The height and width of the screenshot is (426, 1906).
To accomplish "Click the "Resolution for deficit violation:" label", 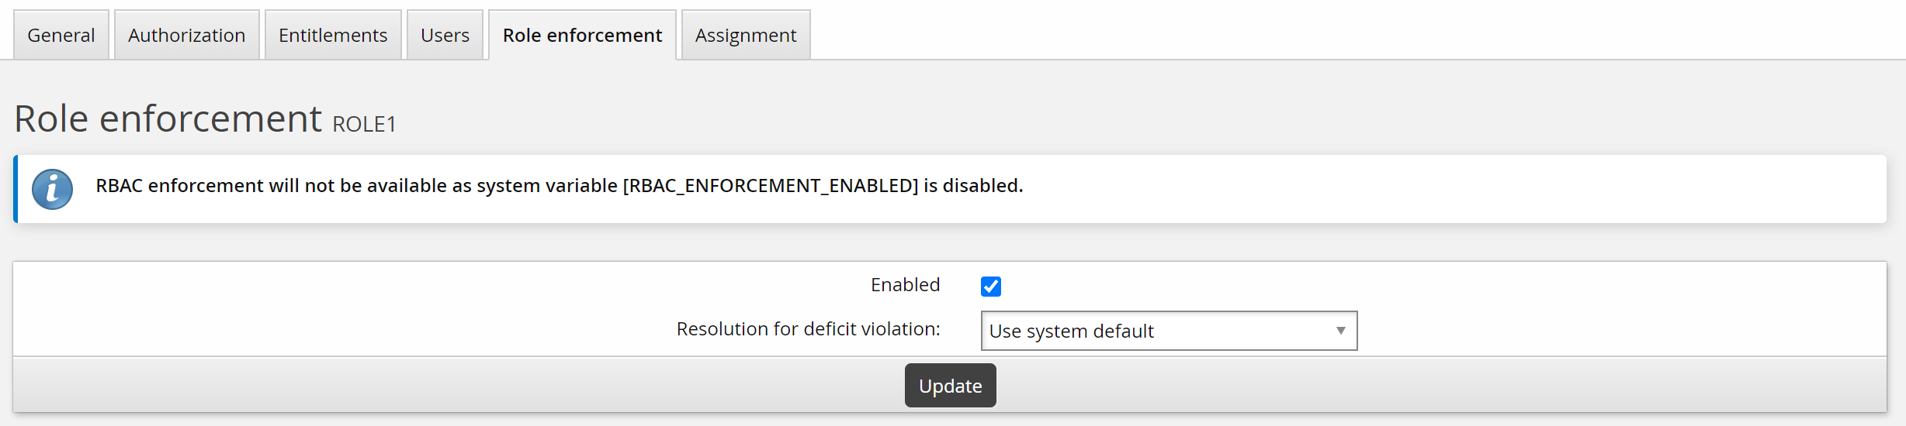I will (808, 329).
